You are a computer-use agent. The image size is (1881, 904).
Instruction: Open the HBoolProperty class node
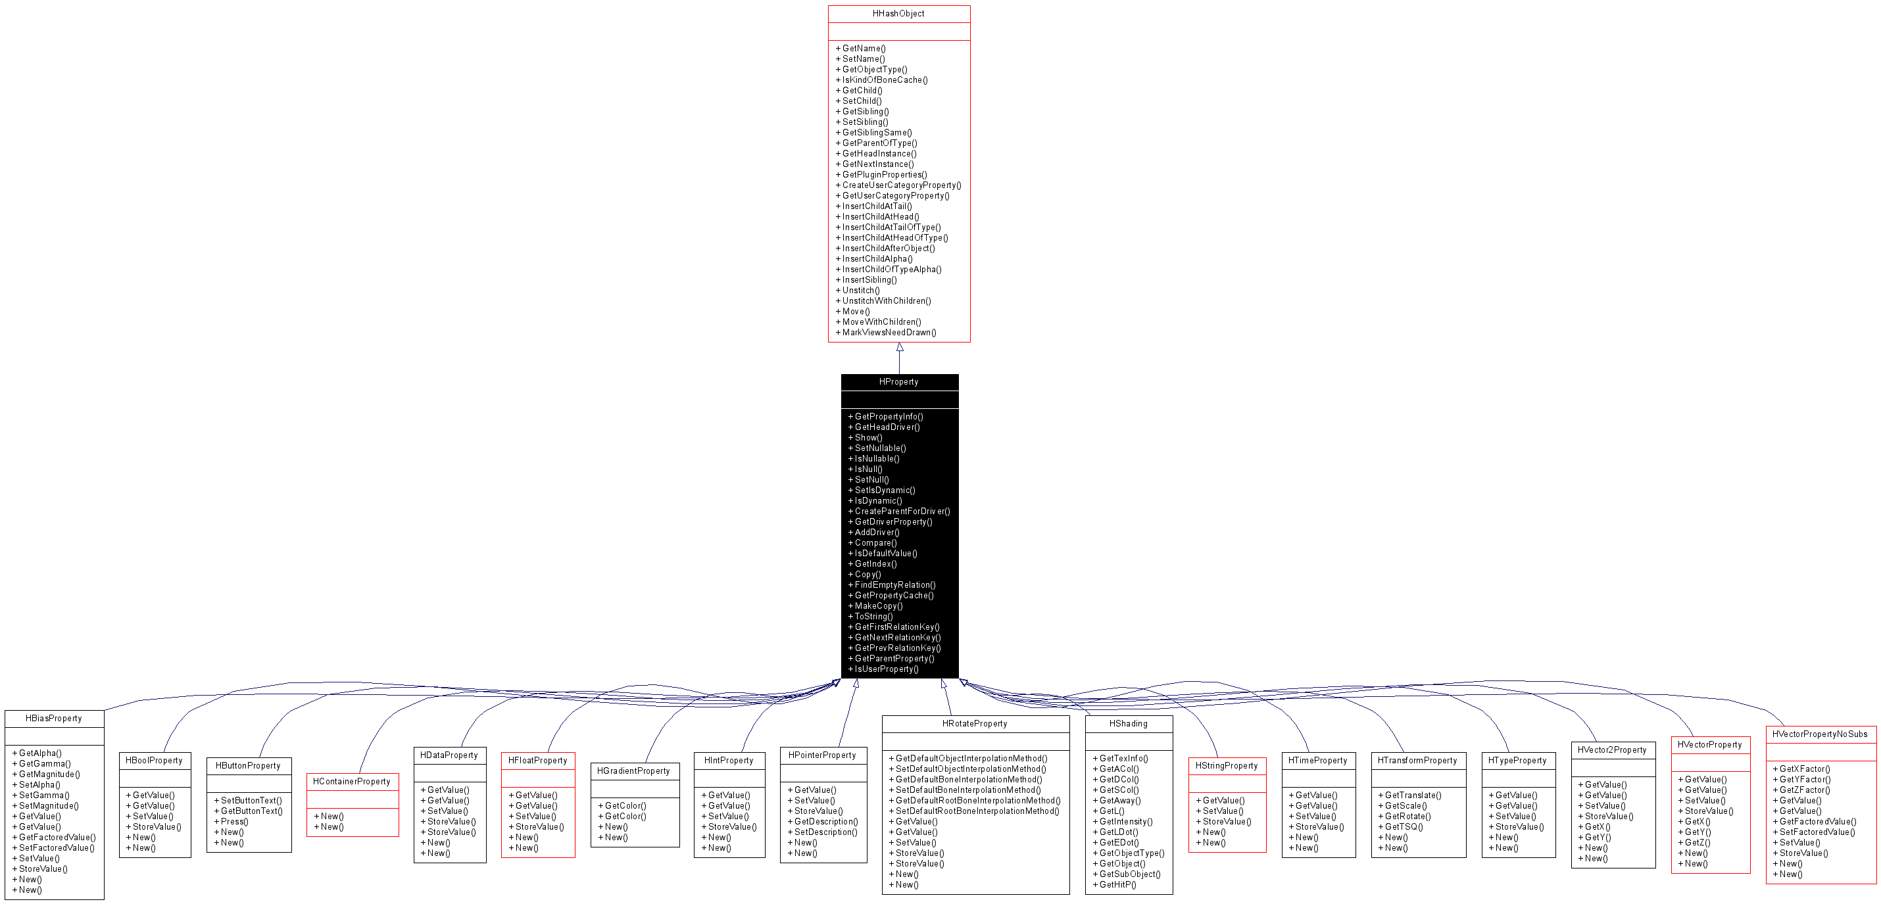point(155,805)
